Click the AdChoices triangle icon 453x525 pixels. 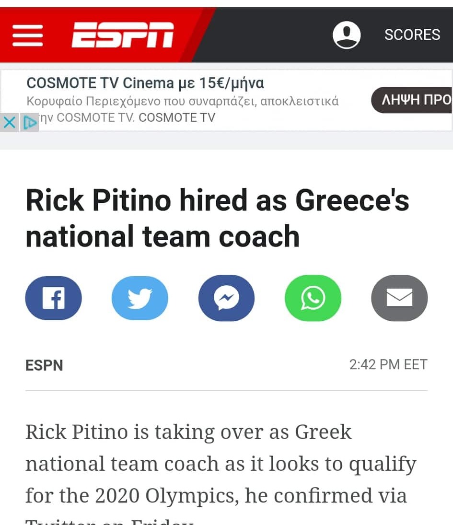click(30, 123)
